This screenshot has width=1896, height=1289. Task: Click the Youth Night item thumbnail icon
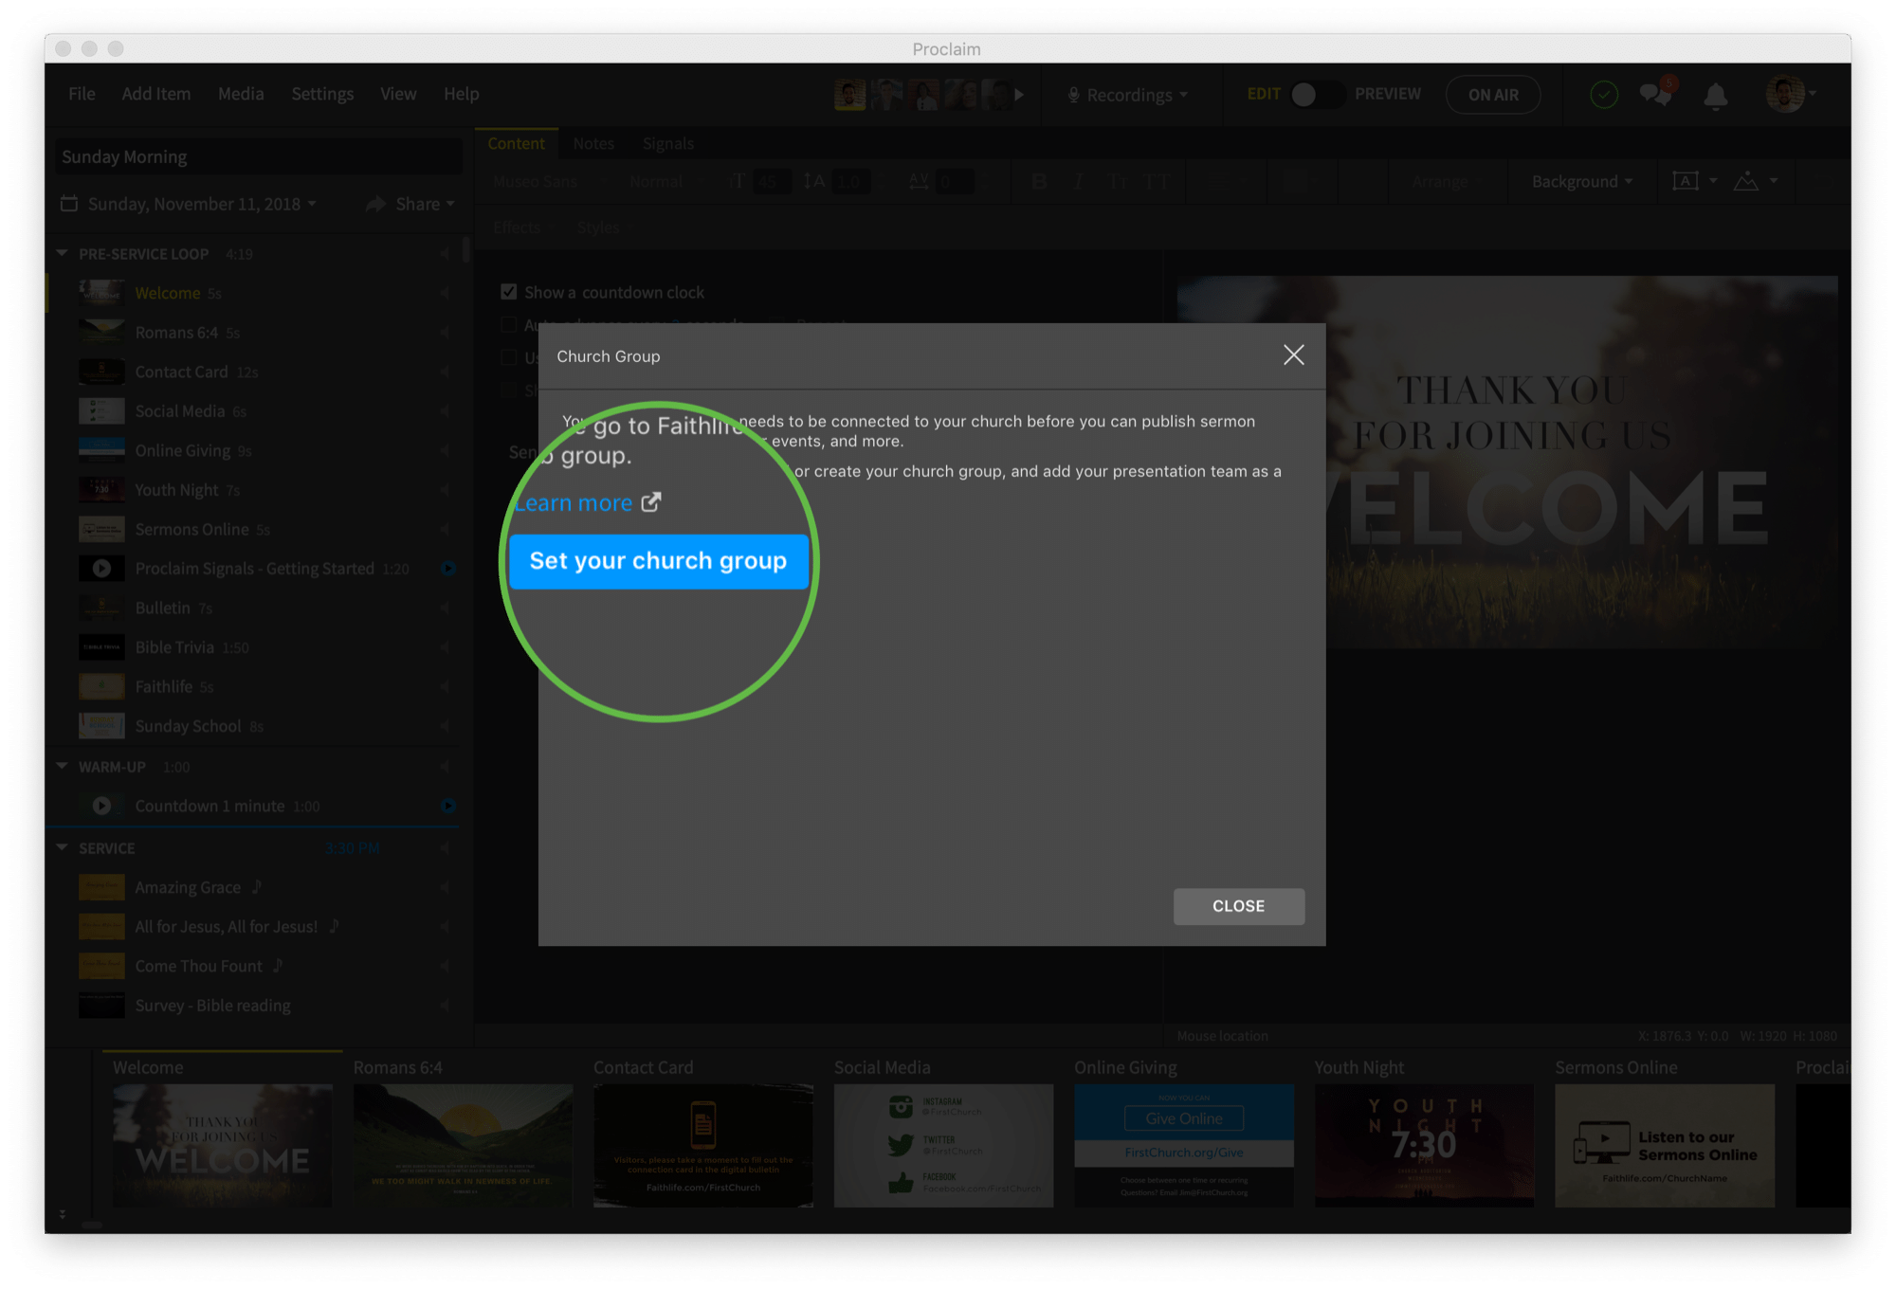pyautogui.click(x=101, y=490)
